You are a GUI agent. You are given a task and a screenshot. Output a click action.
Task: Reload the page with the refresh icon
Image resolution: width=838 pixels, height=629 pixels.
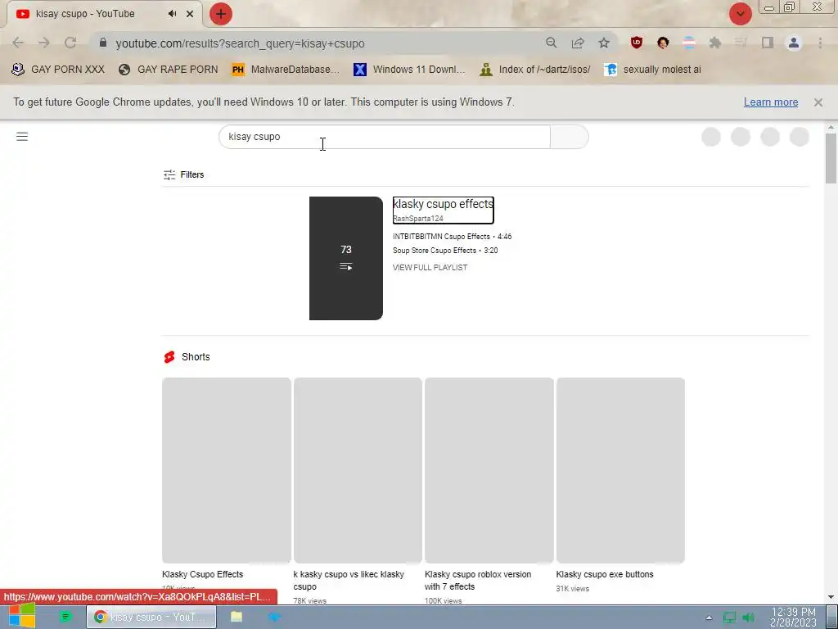click(x=70, y=43)
